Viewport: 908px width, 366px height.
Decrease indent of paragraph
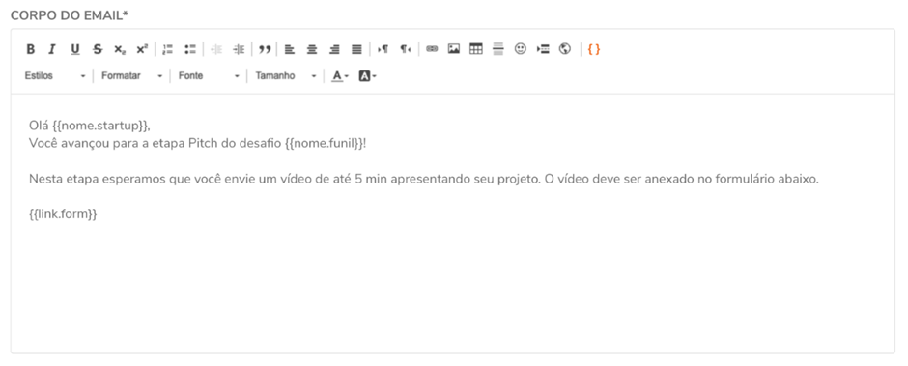[x=216, y=50]
